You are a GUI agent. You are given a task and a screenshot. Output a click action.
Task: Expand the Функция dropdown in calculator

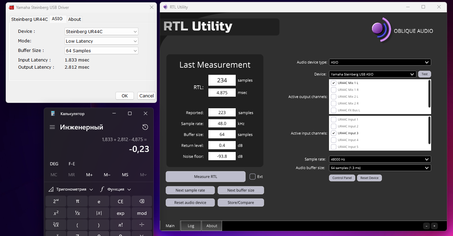pos(115,189)
